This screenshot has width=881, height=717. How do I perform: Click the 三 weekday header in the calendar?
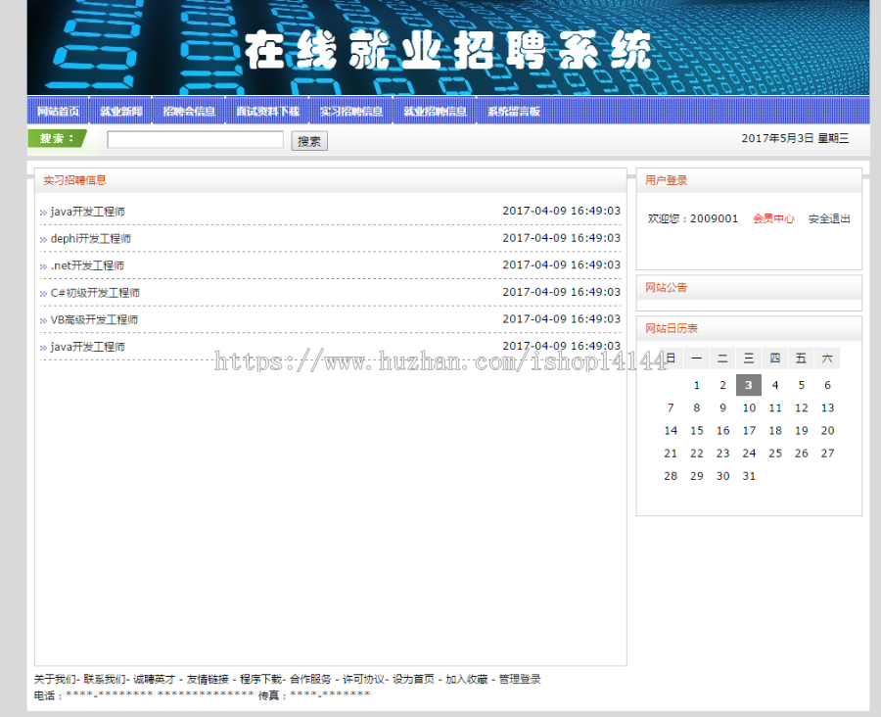(x=749, y=358)
